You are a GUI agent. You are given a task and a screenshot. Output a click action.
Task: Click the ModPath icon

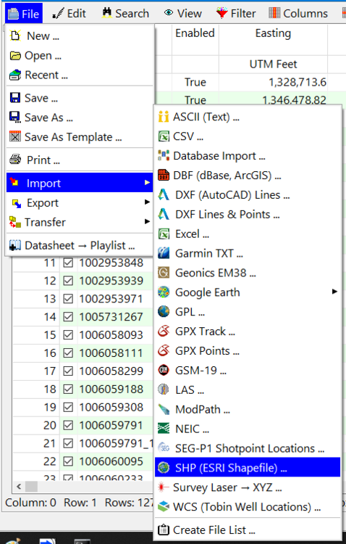pos(164,409)
